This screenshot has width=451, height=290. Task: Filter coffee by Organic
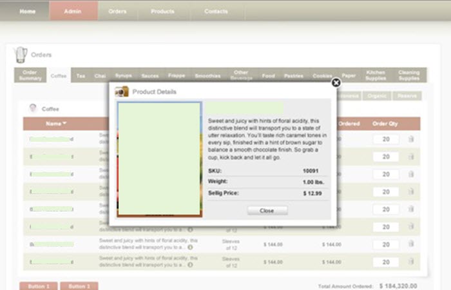point(377,96)
